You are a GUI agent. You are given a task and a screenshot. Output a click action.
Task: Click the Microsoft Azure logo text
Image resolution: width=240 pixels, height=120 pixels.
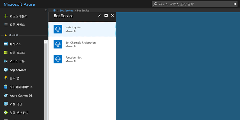(19, 4)
